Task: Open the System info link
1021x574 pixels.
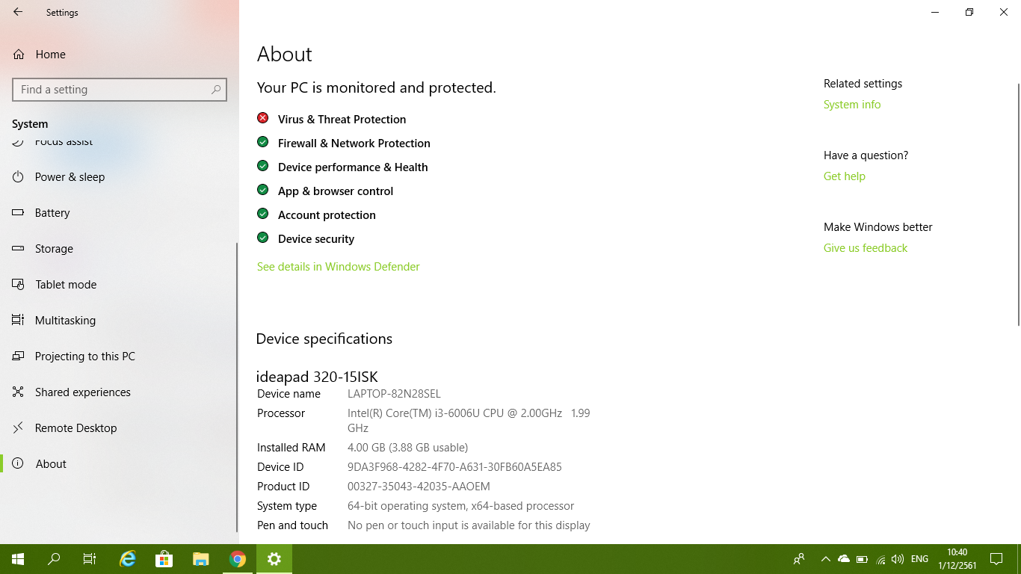Action: click(852, 104)
